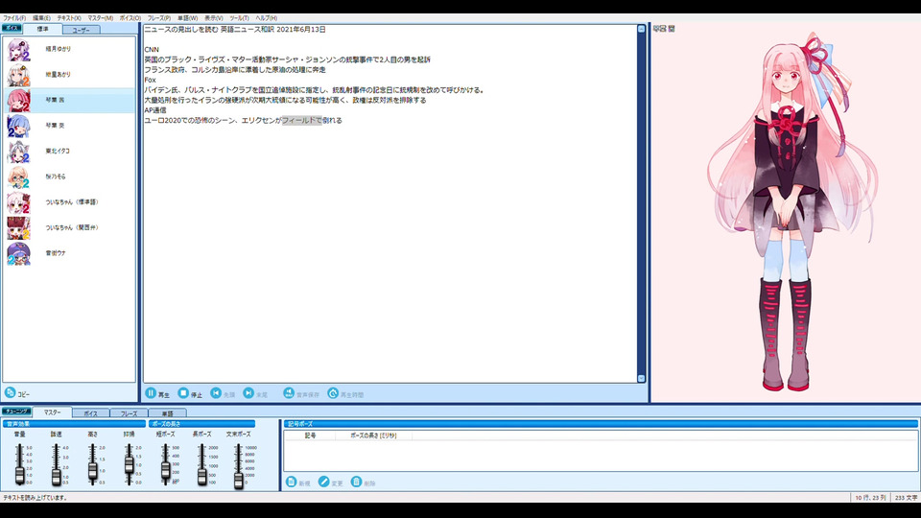Click the '10 行, 23 列' status indicator
This screenshot has height=518, width=921.
pyautogui.click(x=870, y=498)
